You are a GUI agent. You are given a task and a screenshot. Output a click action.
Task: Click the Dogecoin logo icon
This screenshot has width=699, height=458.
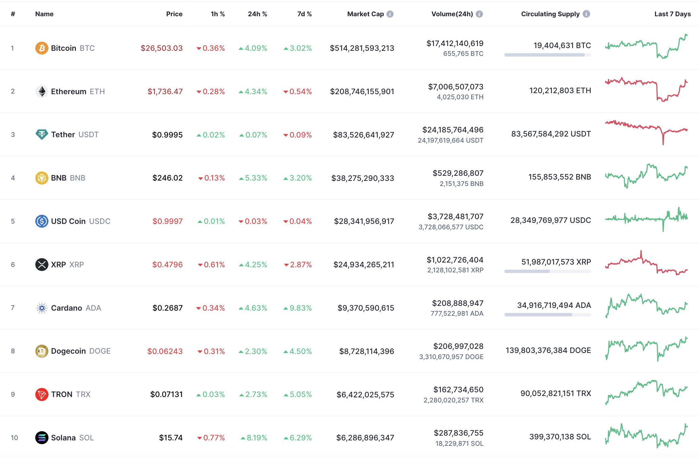(x=41, y=351)
